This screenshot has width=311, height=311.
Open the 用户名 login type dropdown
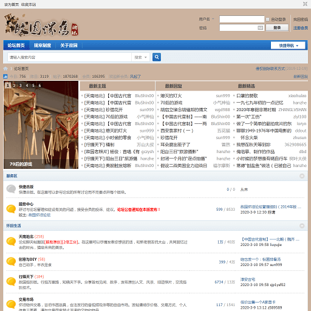(x=207, y=19)
